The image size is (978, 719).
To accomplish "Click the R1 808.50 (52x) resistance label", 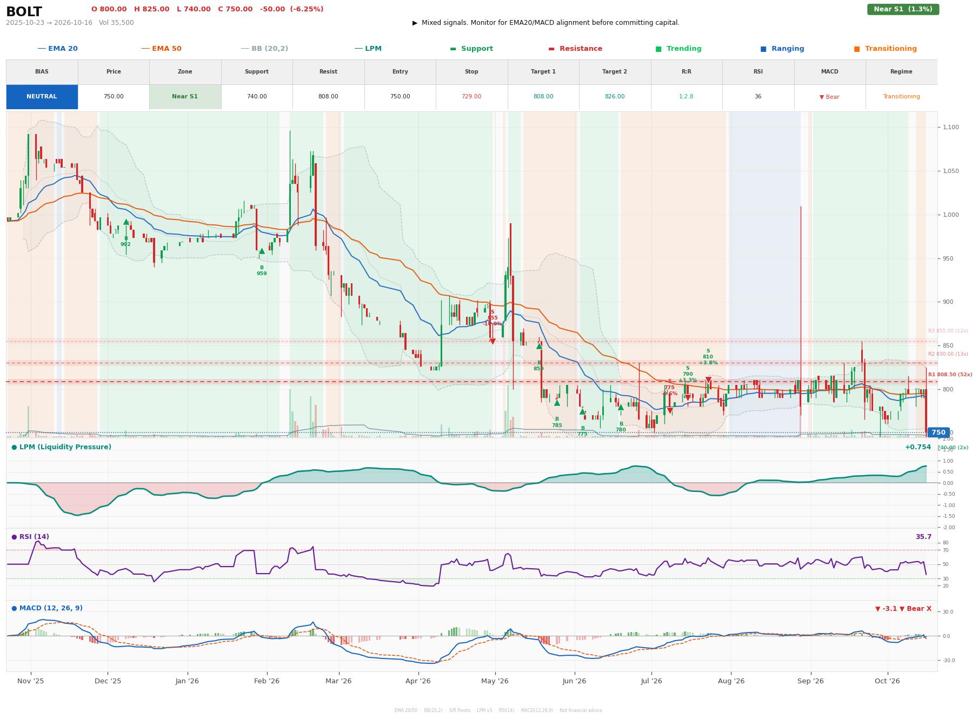I will pyautogui.click(x=950, y=375).
